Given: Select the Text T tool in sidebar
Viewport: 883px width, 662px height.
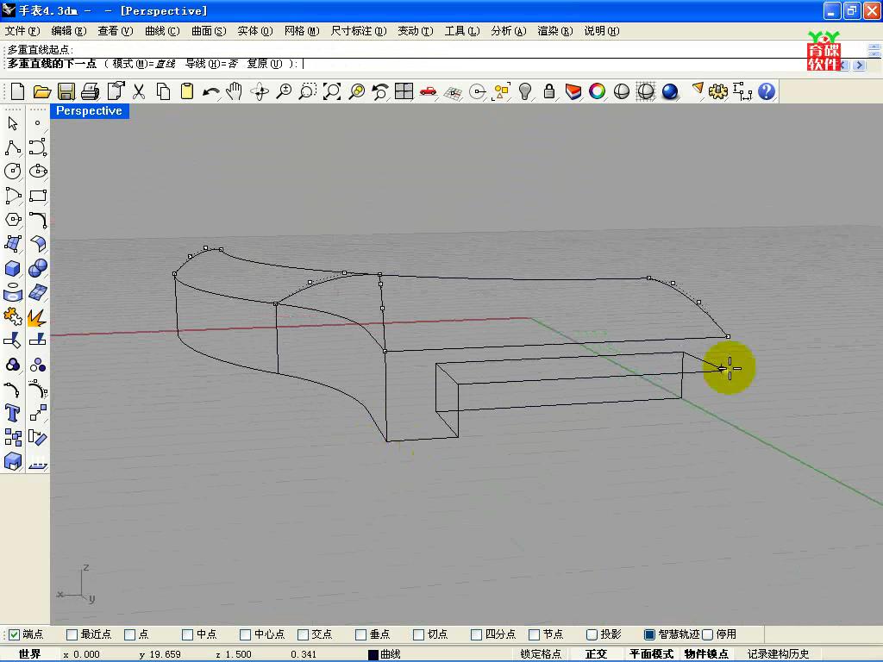Looking at the screenshot, I should [13, 413].
